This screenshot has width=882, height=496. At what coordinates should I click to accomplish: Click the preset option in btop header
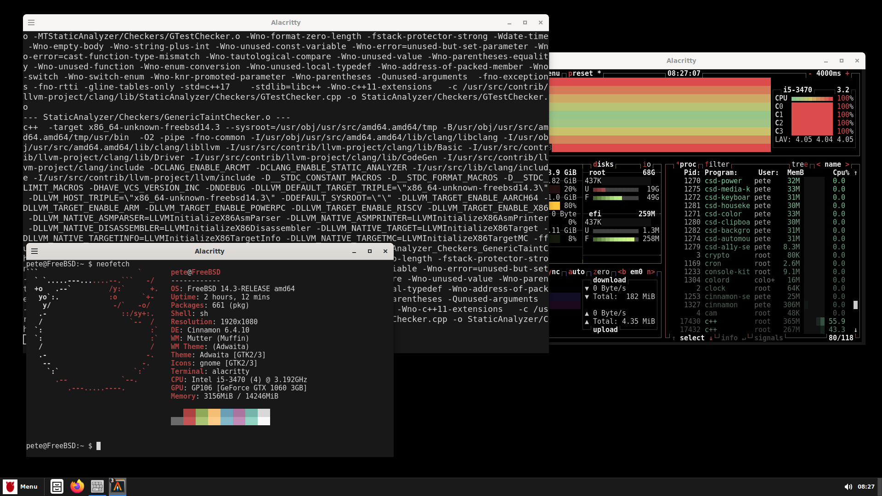[580, 73]
